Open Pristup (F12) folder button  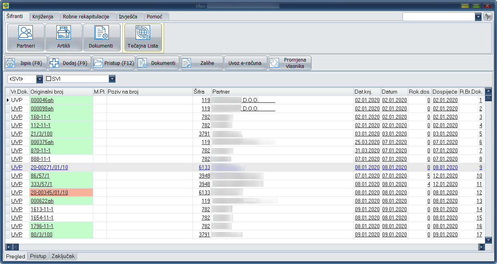114,63
